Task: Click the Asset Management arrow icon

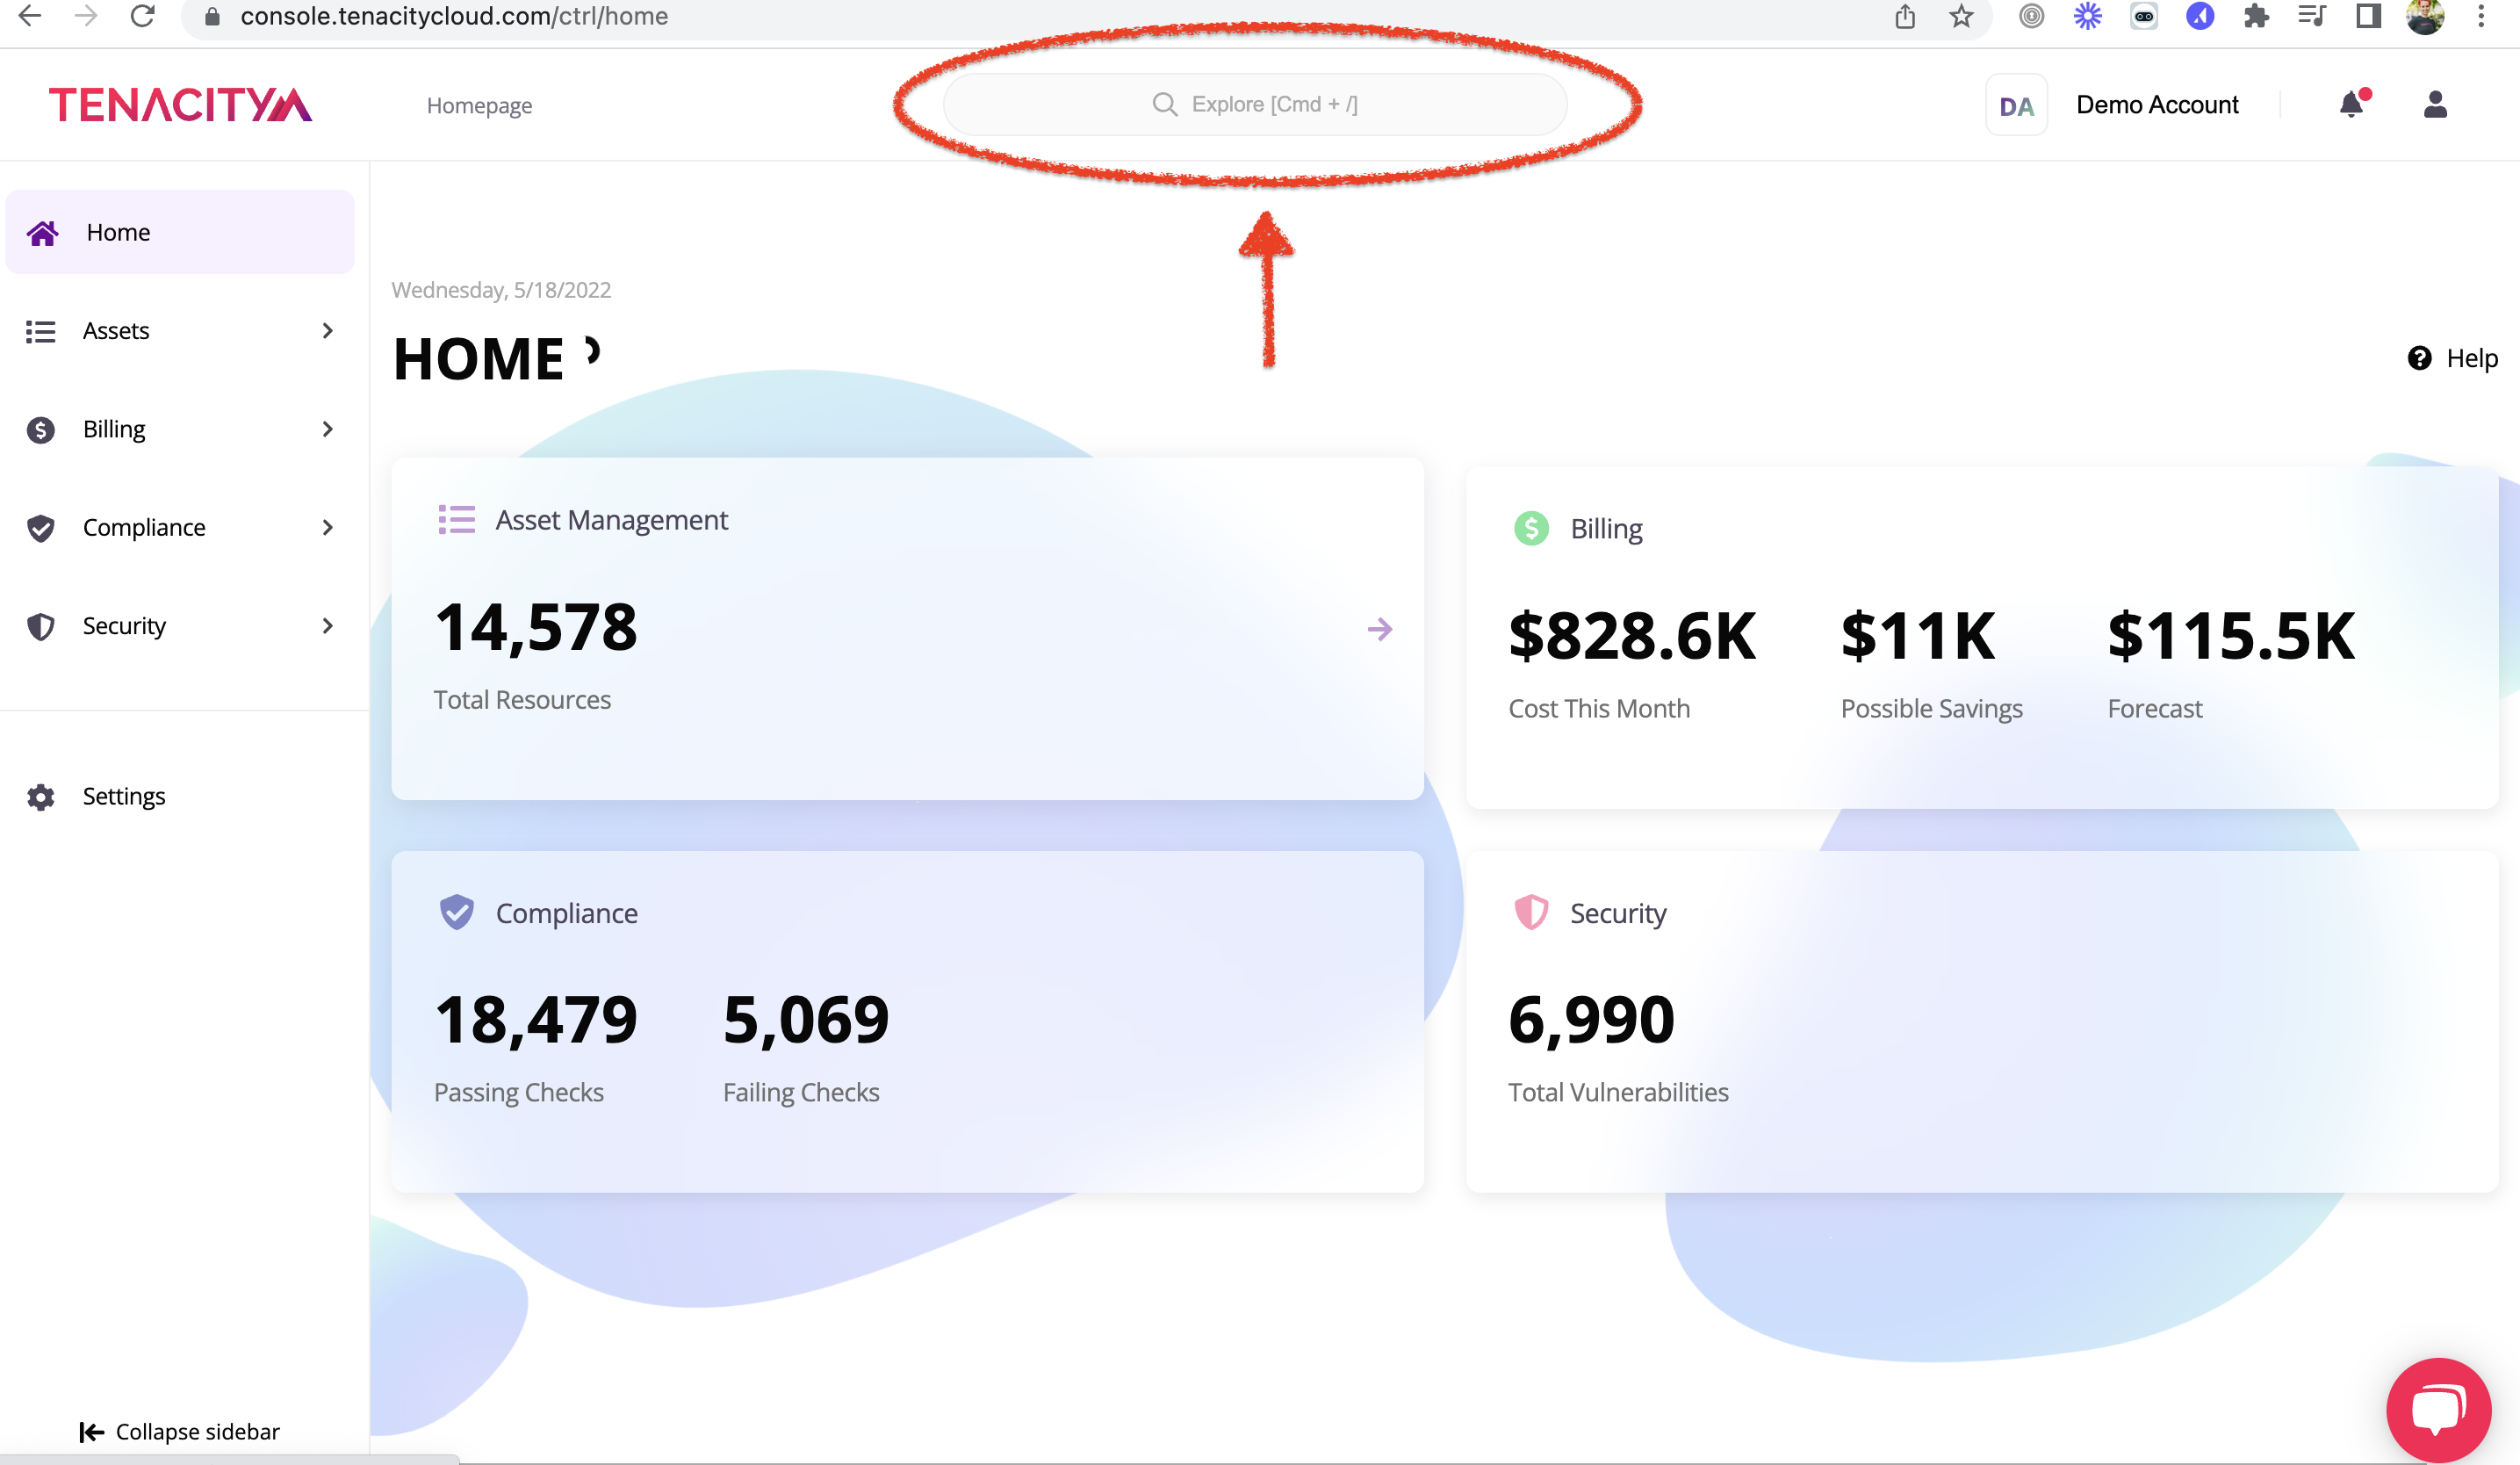Action: pyautogui.click(x=1379, y=629)
